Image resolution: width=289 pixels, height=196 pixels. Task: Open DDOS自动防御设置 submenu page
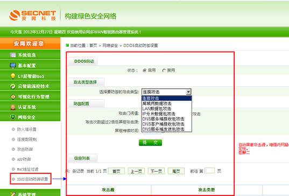click(32, 179)
